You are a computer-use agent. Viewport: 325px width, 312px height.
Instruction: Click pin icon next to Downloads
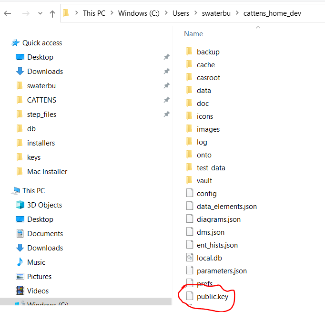click(167, 71)
